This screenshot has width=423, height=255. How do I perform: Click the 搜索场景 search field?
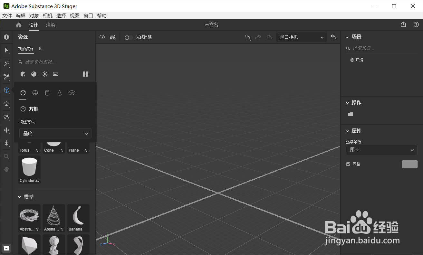(382, 48)
